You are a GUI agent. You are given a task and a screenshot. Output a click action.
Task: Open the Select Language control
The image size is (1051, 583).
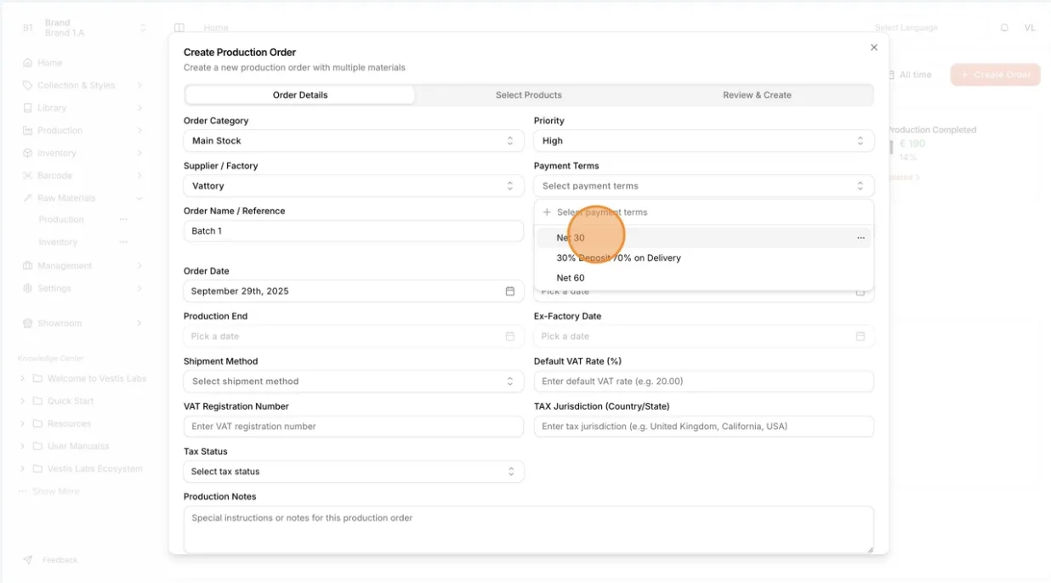point(906,28)
